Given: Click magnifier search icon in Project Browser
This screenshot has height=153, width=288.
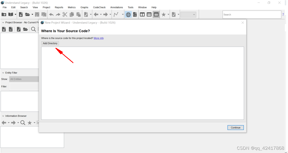Looking at the screenshot, I should point(33,29).
